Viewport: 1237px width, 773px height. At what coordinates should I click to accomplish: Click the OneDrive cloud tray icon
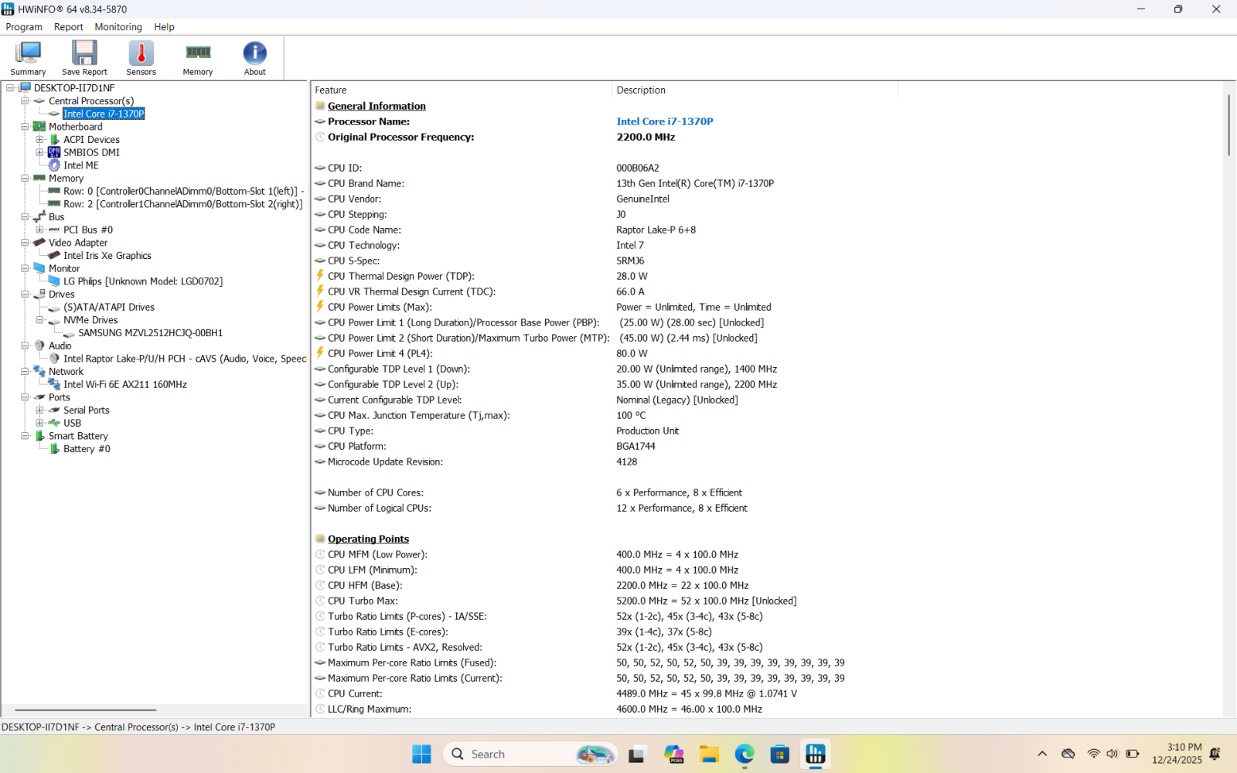click(1068, 754)
